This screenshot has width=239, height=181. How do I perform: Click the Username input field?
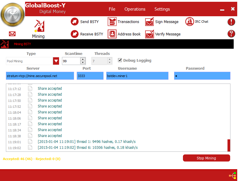(137, 76)
